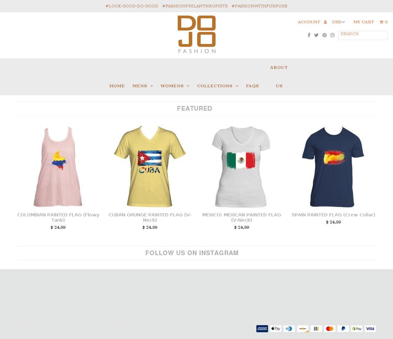The height and width of the screenshot is (339, 393).
Task: Click the Visa payment icon
Action: [370, 328]
